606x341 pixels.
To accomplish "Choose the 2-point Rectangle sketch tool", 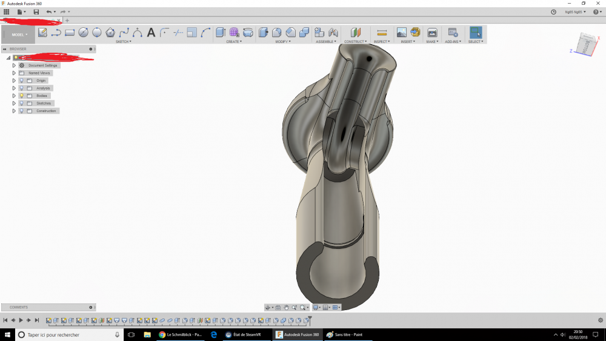I will (70, 33).
